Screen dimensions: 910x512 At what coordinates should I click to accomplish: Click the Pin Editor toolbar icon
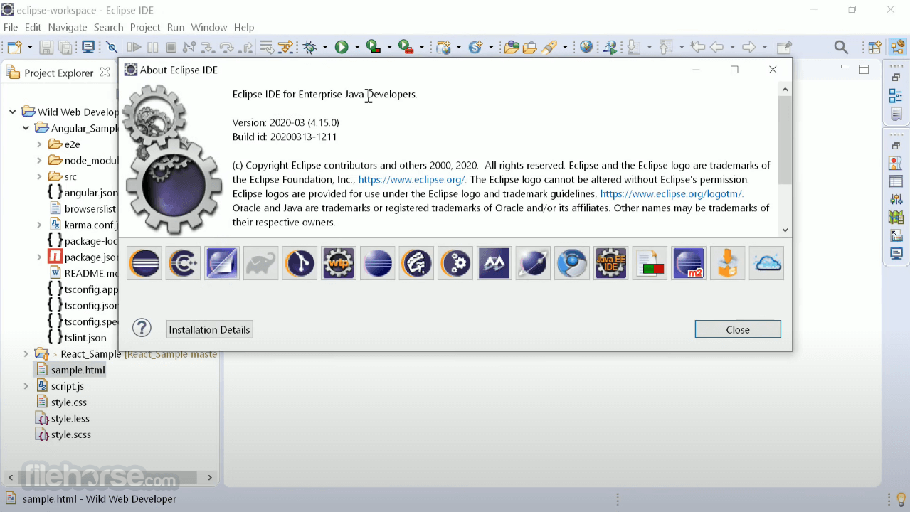point(783,48)
